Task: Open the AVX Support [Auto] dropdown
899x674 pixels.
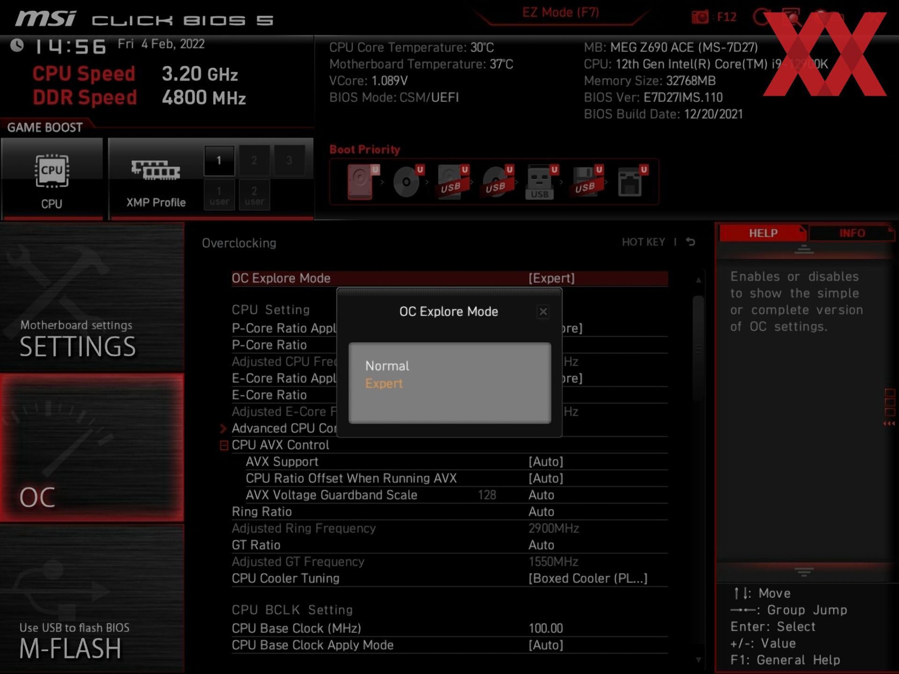Action: pyautogui.click(x=545, y=462)
